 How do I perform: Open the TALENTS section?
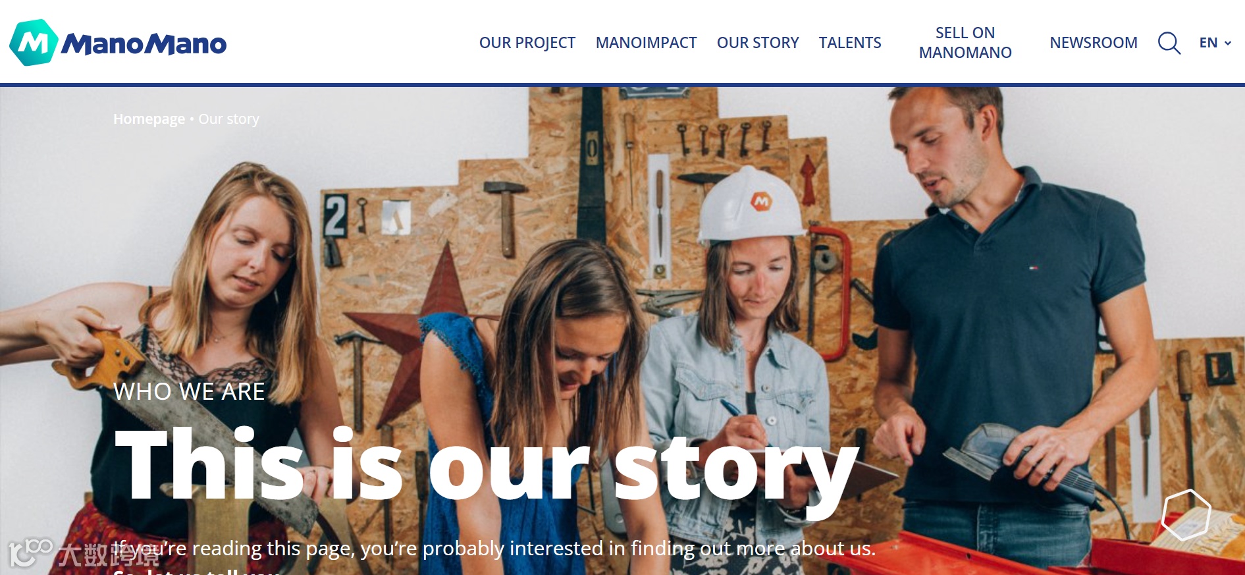pyautogui.click(x=850, y=43)
